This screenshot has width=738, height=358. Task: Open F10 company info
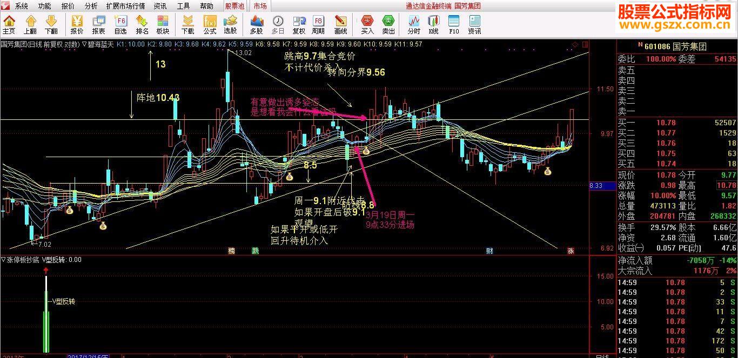tap(454, 25)
